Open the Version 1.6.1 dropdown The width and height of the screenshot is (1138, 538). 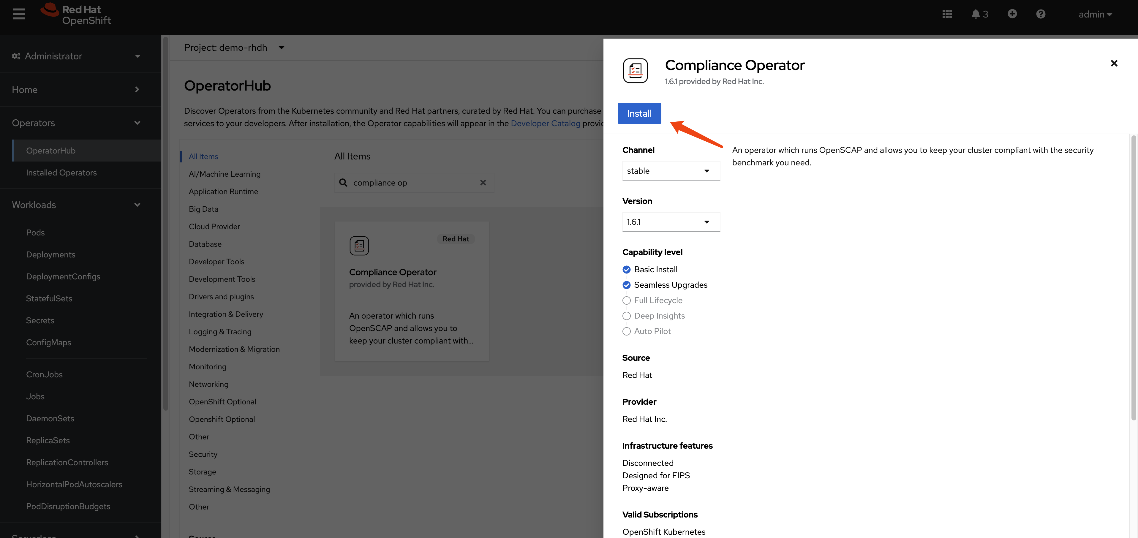tap(671, 222)
